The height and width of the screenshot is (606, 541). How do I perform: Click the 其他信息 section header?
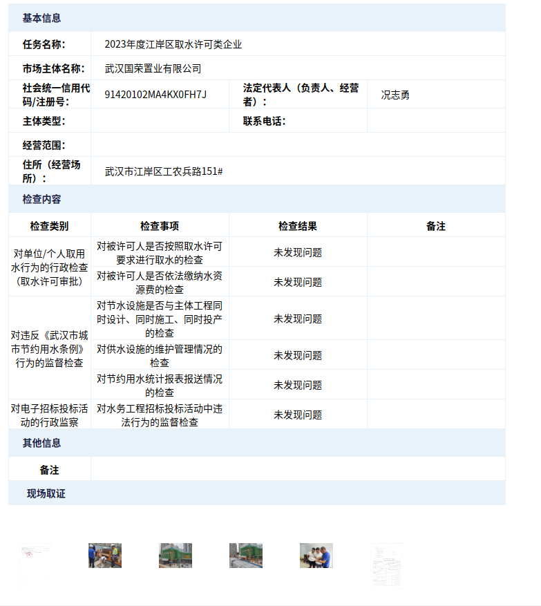[41, 443]
